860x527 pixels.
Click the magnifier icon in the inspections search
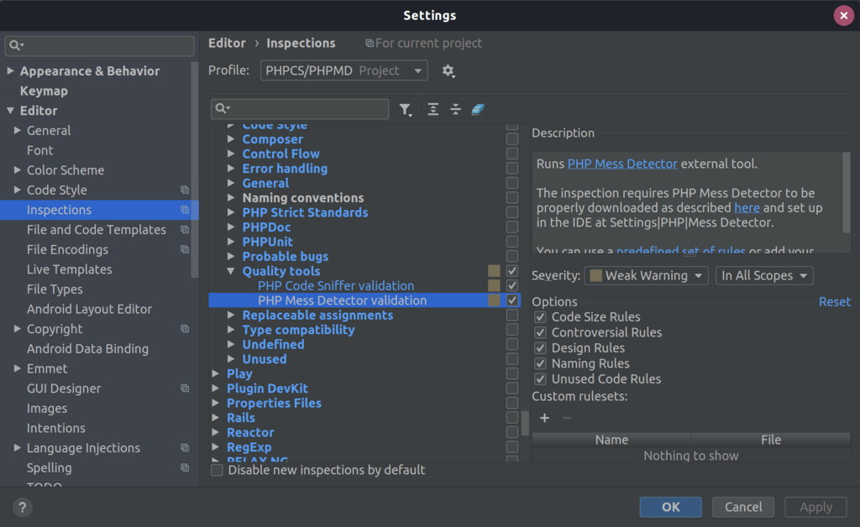(x=222, y=108)
